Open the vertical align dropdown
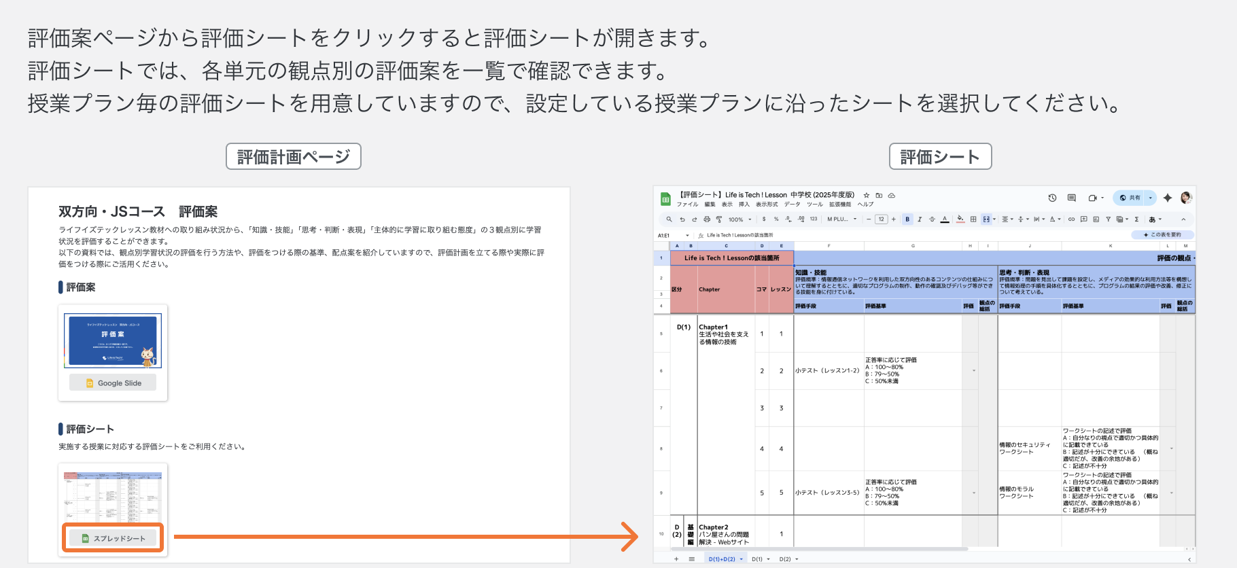The height and width of the screenshot is (568, 1237). (x=1024, y=219)
